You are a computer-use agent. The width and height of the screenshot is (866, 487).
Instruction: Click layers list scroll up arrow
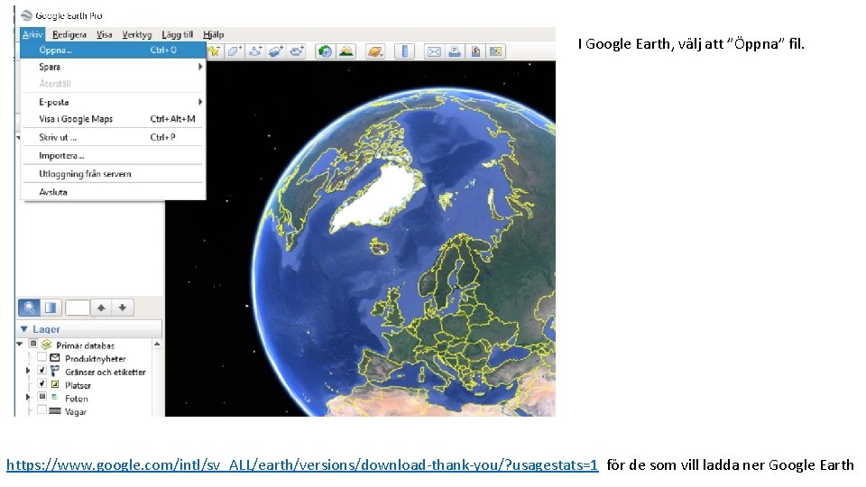(157, 344)
